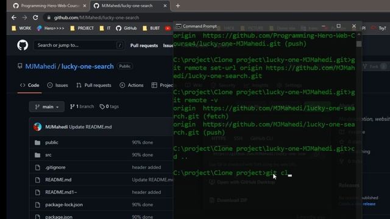Select the Code repository tab
This screenshot has width=390, height=219.
pyautogui.click(x=30, y=85)
